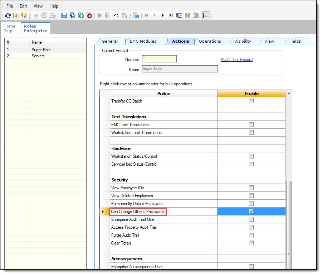Screen dimensions: 322x275
Task: Click the Name column header in roles list
Action: point(58,42)
